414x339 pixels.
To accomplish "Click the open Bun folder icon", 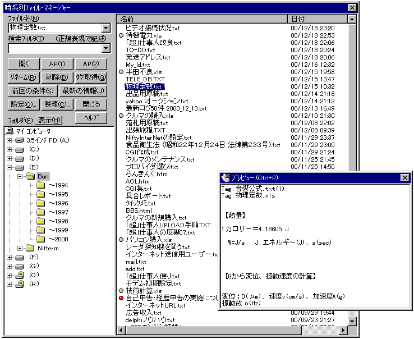I will 31,176.
